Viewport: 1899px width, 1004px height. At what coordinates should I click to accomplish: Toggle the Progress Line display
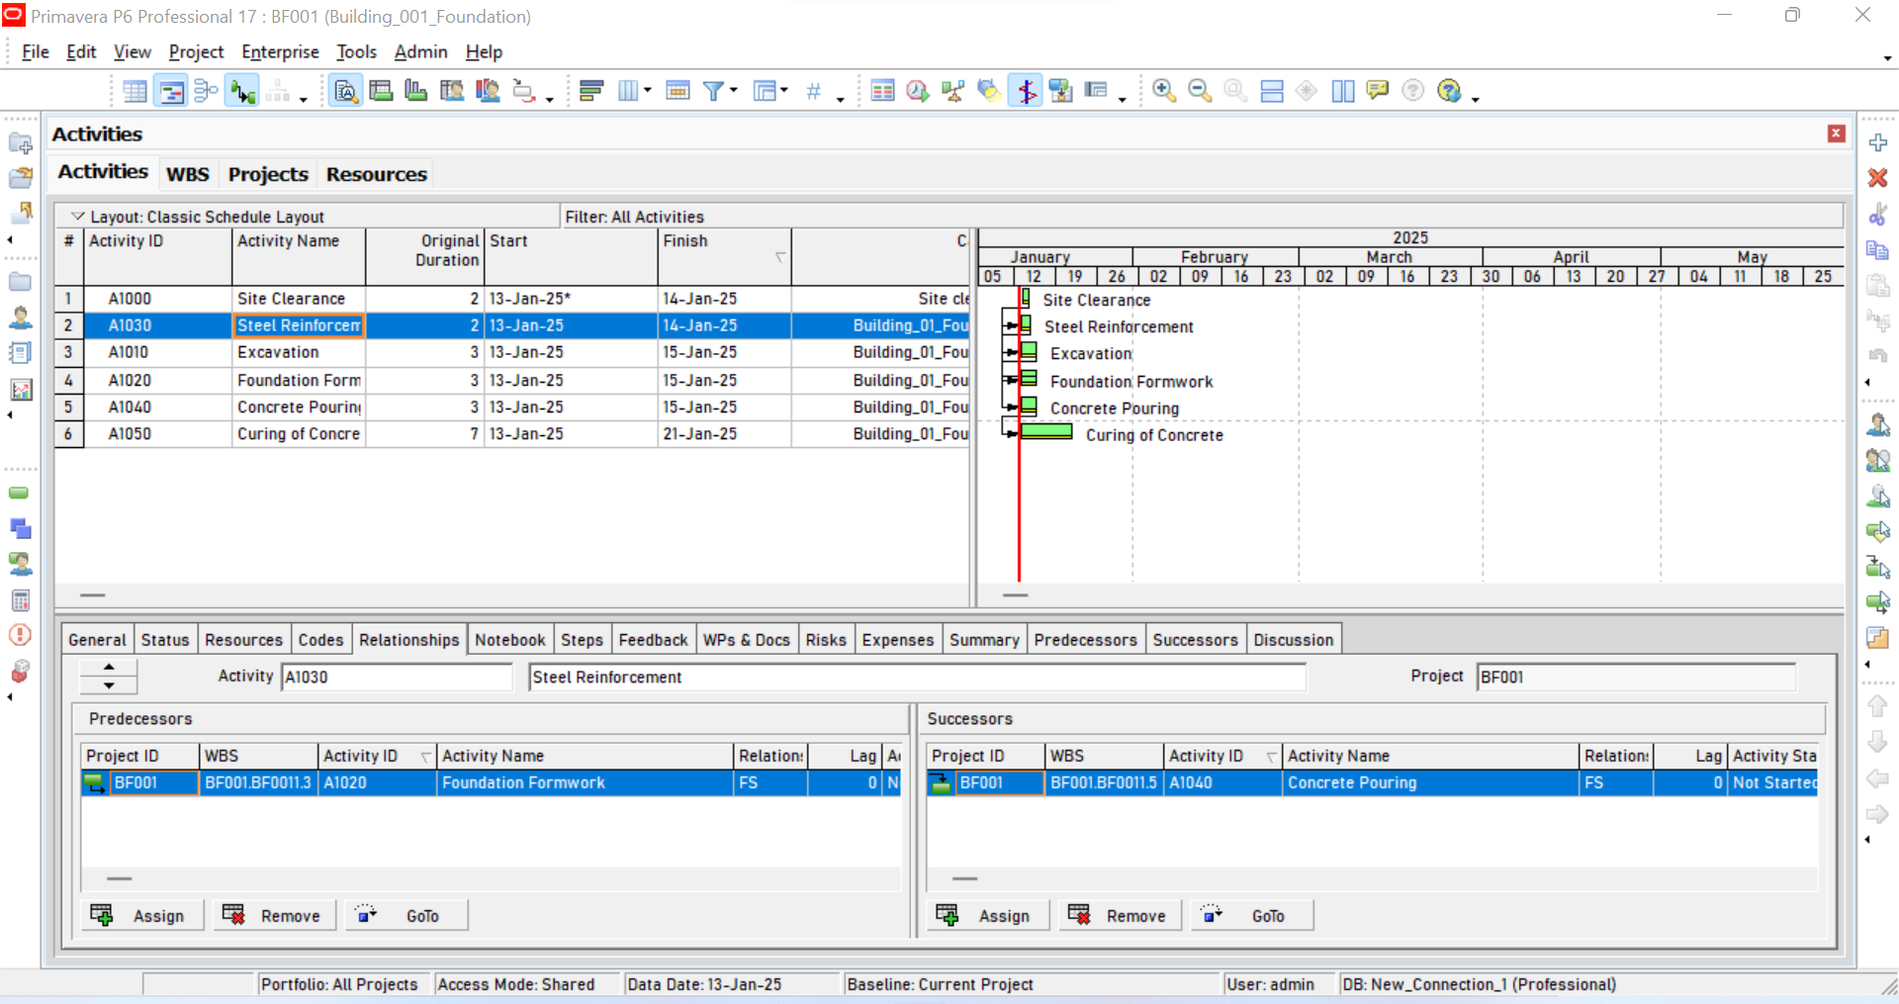[1027, 92]
